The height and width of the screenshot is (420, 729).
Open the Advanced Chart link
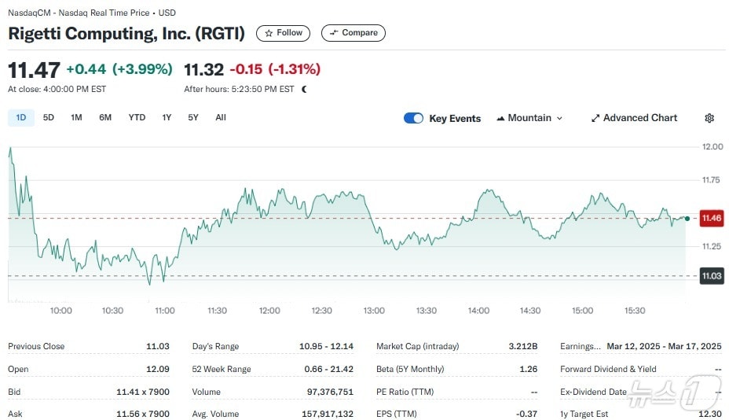pos(639,118)
